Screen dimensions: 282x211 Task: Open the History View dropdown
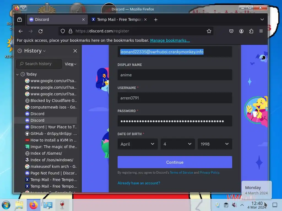[70, 64]
